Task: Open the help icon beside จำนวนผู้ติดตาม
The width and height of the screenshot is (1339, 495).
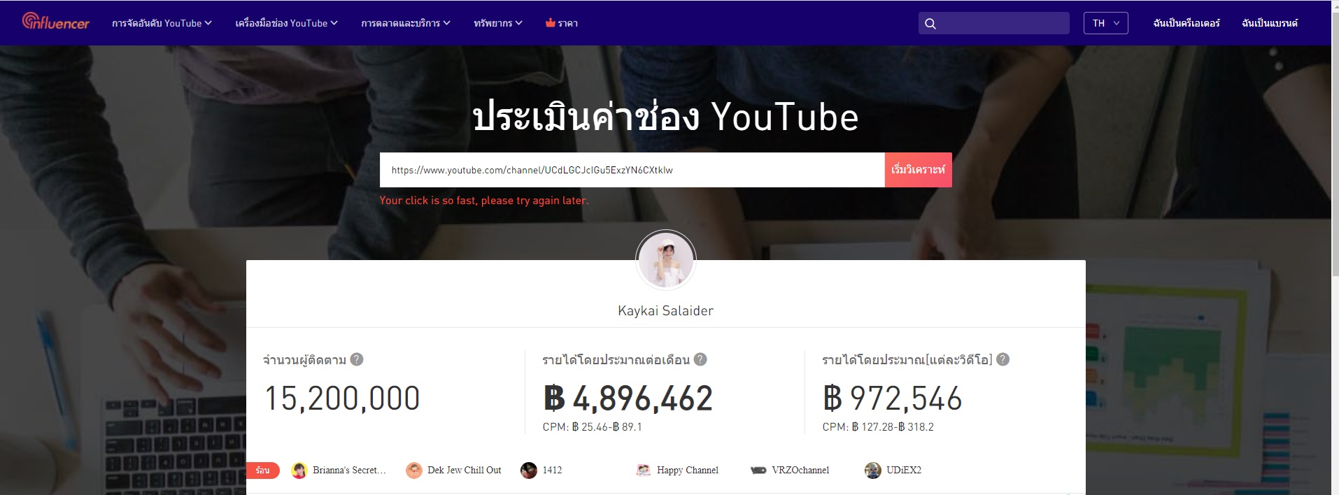Action: (357, 359)
